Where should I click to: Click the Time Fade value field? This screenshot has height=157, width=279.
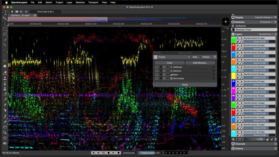[x=46, y=11]
